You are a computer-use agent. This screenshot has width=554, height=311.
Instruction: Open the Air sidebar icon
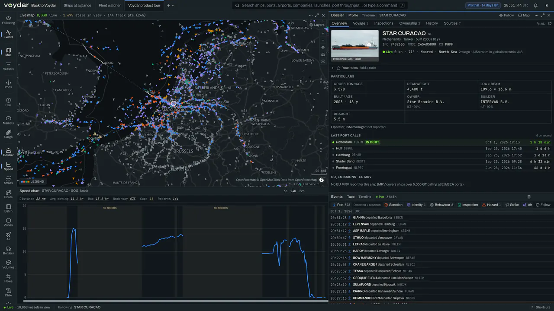click(8, 236)
